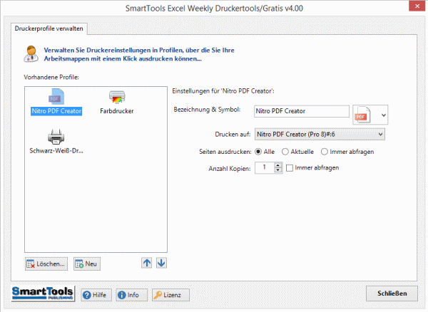
Task: Click the SmartTools Publishing logo
Action: point(43,293)
